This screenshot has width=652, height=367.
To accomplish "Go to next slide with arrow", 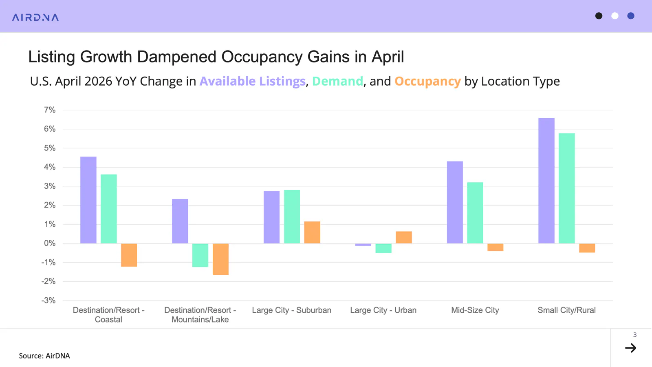I will [x=630, y=348].
